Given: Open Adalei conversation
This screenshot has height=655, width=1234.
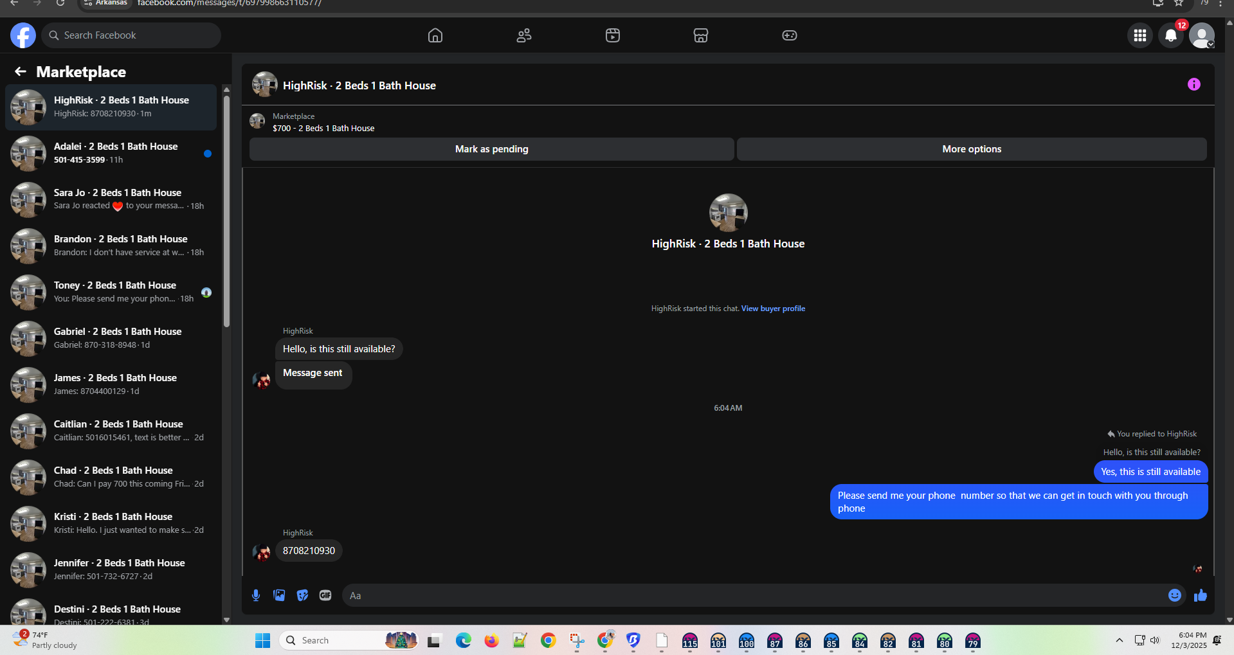Looking at the screenshot, I should coord(111,154).
